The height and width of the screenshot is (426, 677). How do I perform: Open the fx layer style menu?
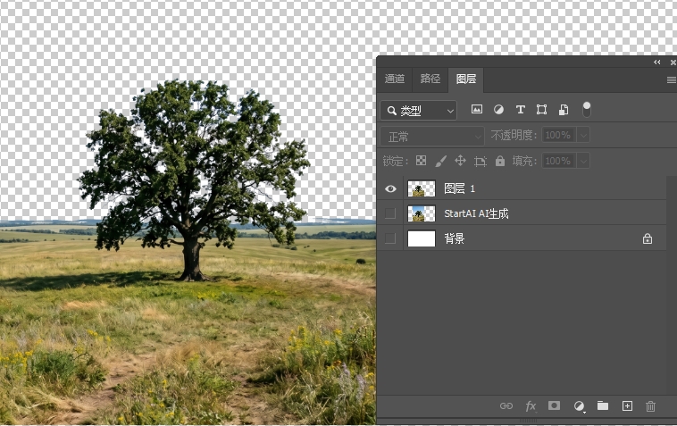(x=531, y=405)
